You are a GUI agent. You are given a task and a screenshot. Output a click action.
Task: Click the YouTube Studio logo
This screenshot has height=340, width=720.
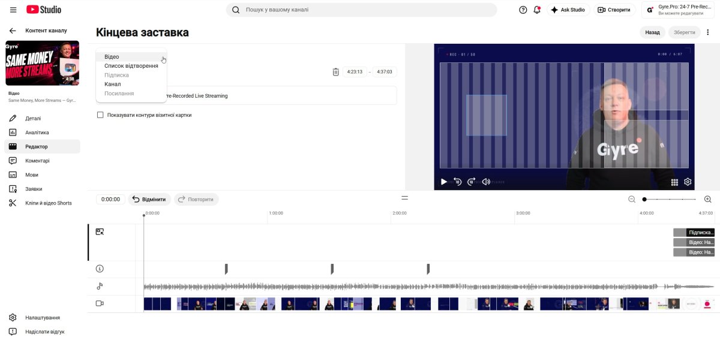[x=44, y=10]
